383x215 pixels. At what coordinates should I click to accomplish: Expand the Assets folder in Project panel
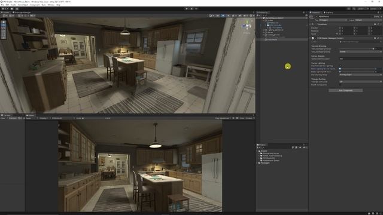[257, 151]
